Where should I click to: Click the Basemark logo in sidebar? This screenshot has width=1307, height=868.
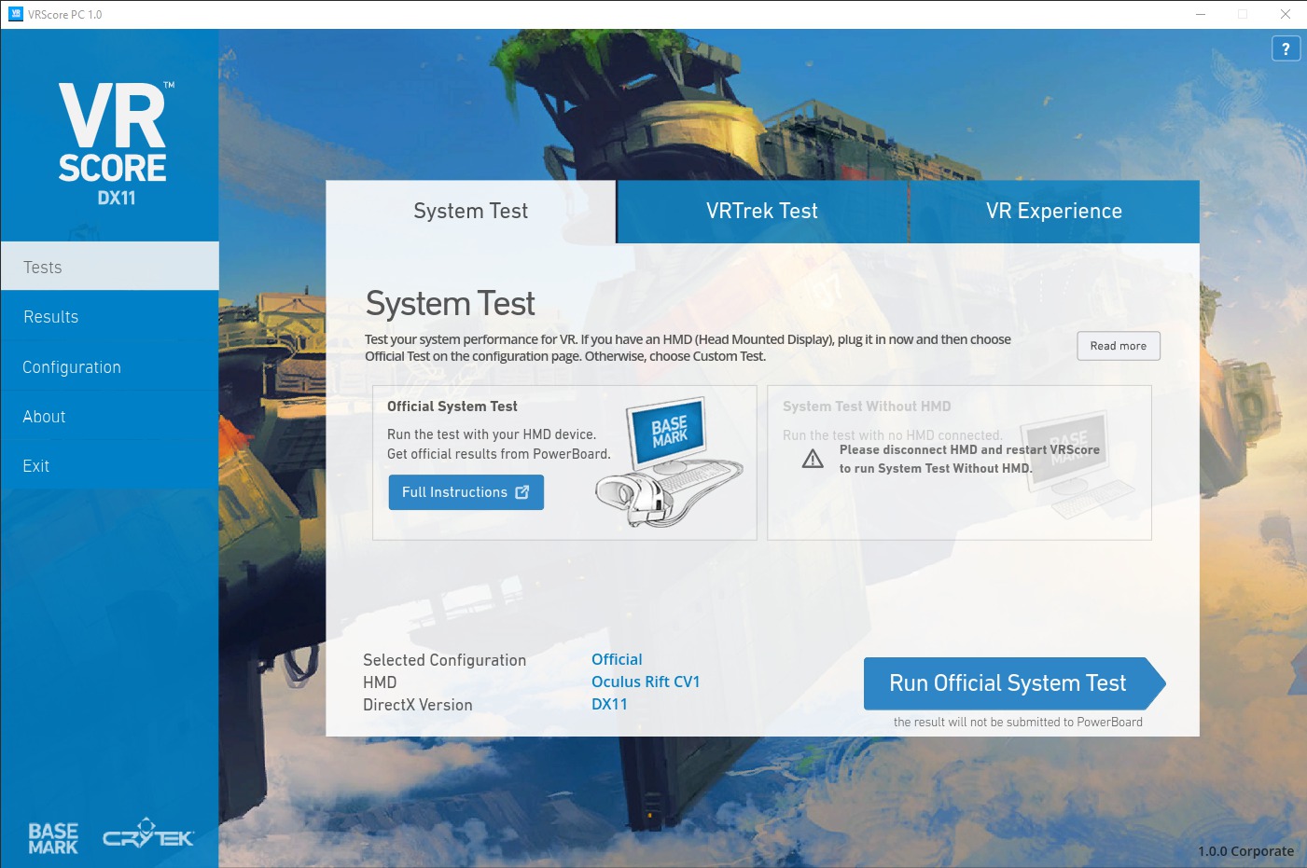tap(53, 838)
